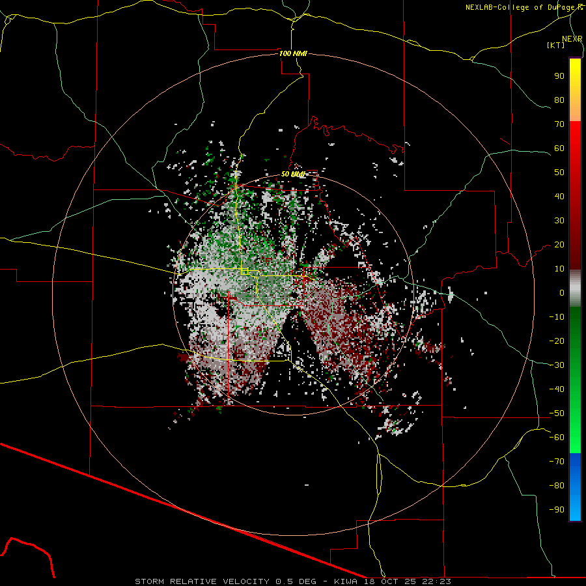
Task: Click the 50 value on the velocity scale
Action: click(x=559, y=173)
